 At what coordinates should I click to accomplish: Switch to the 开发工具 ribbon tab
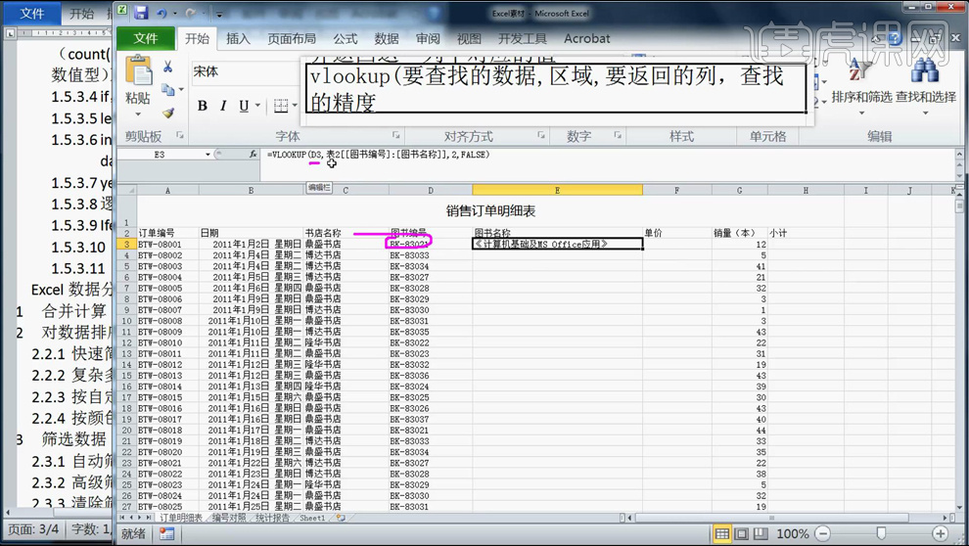click(x=523, y=38)
